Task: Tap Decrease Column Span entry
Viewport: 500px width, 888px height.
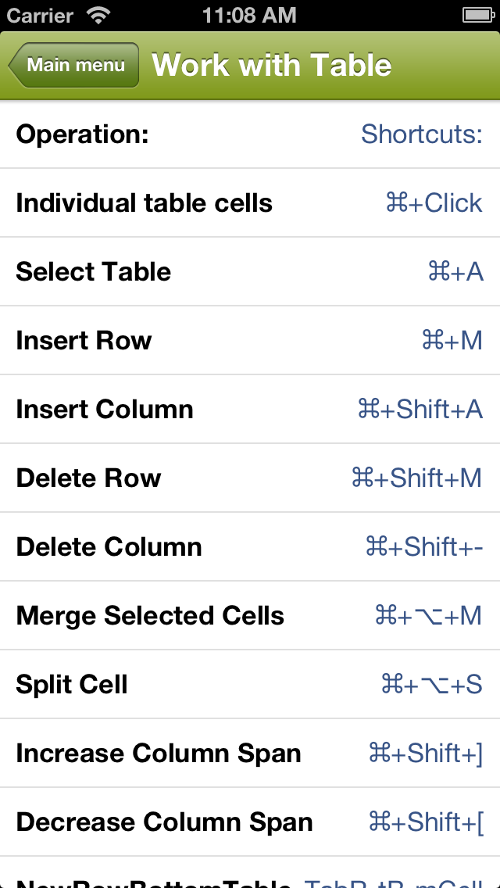Action: [164, 822]
